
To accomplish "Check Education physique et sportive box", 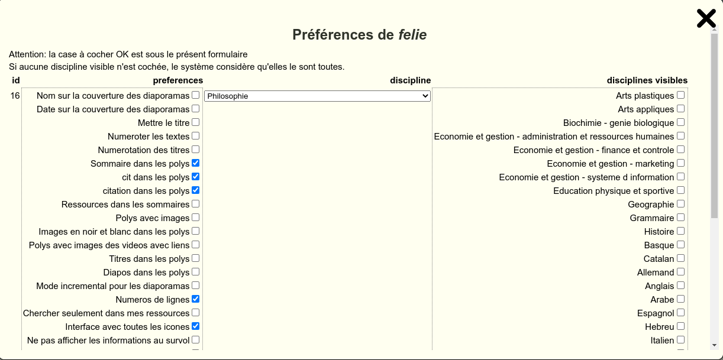I will pyautogui.click(x=680, y=190).
